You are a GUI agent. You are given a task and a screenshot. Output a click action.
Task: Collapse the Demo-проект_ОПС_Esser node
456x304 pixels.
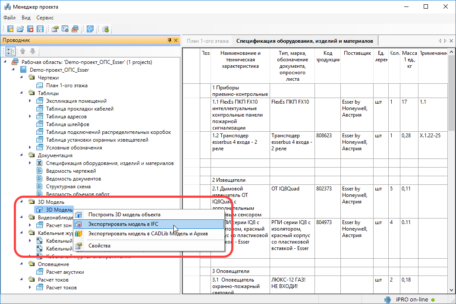pyautogui.click(x=13, y=70)
